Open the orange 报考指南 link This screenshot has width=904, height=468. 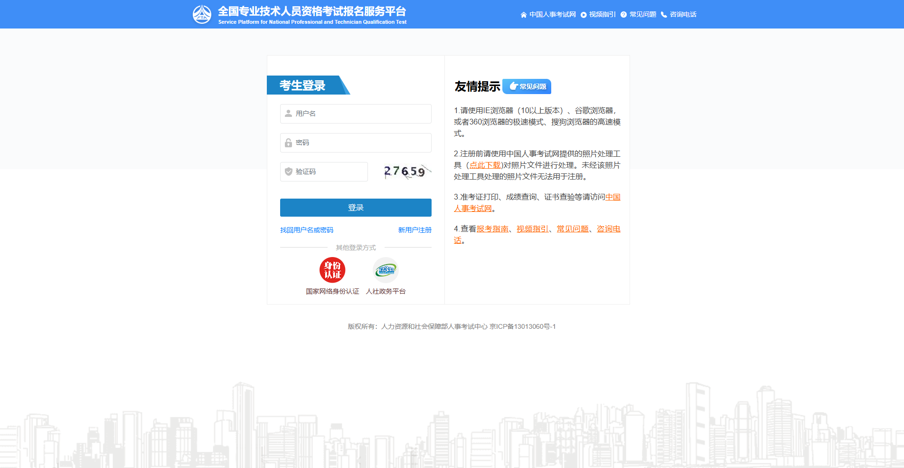(x=491, y=229)
